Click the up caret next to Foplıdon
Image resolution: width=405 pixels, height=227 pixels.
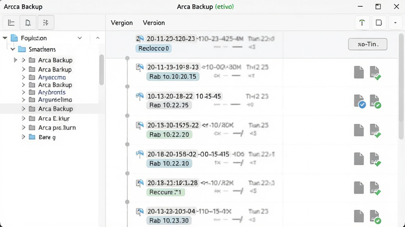[x=98, y=38]
